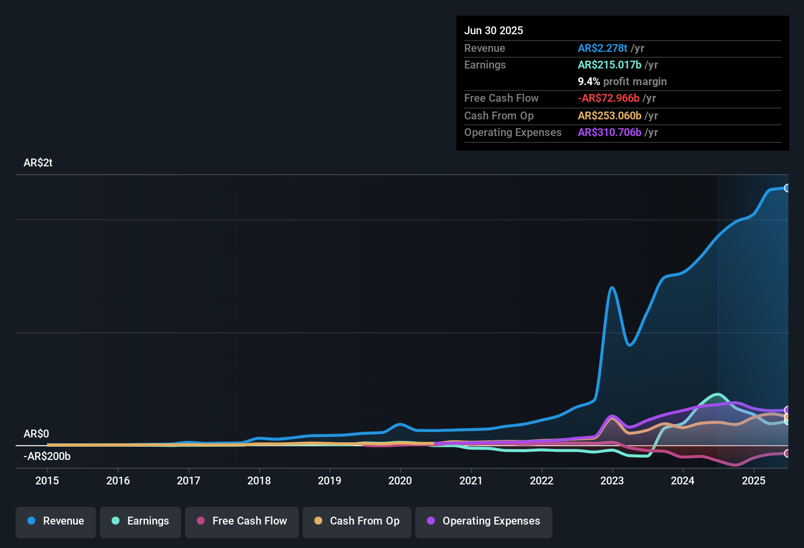Select the 2020 label on the x-axis

point(400,480)
